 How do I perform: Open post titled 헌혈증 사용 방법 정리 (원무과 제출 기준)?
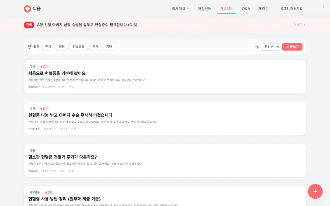(64, 199)
